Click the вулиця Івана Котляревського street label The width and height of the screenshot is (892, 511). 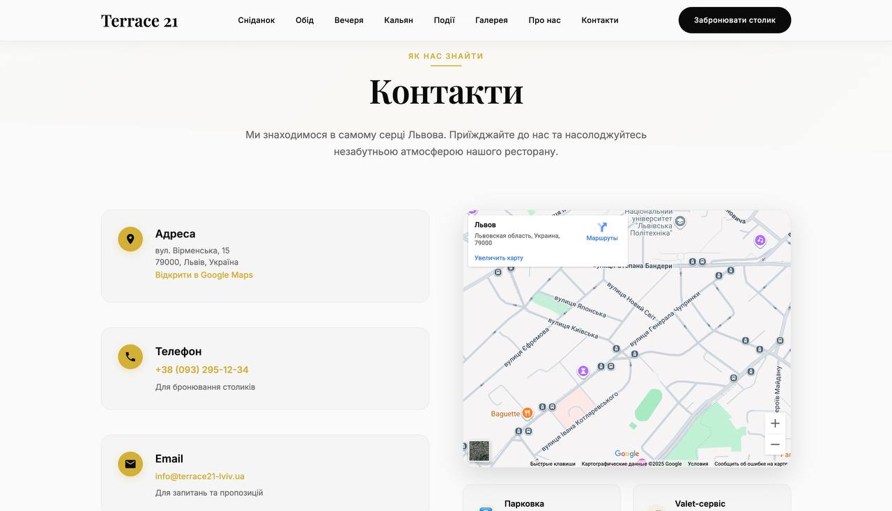coord(580,421)
